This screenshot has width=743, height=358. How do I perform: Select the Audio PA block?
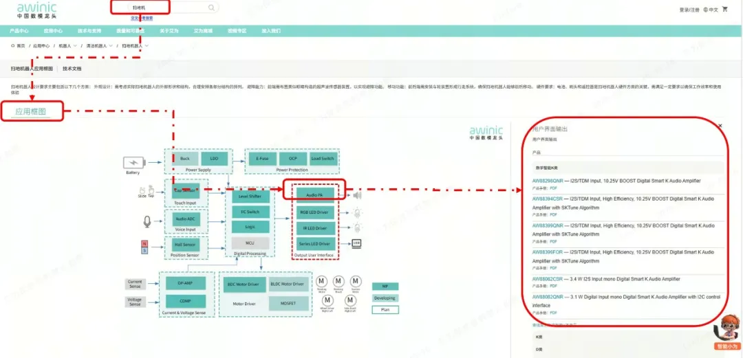coord(314,195)
